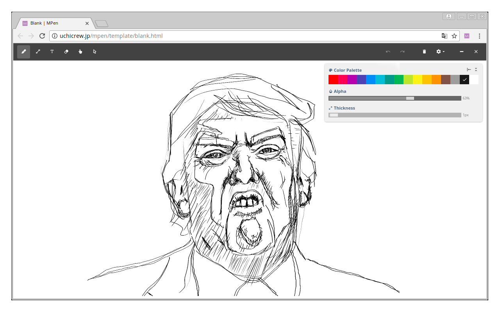Pick the red color swatch

click(333, 80)
